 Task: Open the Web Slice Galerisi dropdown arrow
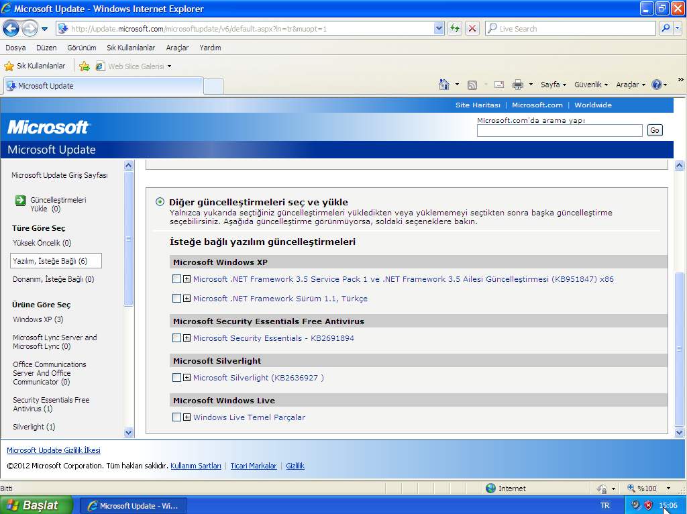tap(169, 66)
